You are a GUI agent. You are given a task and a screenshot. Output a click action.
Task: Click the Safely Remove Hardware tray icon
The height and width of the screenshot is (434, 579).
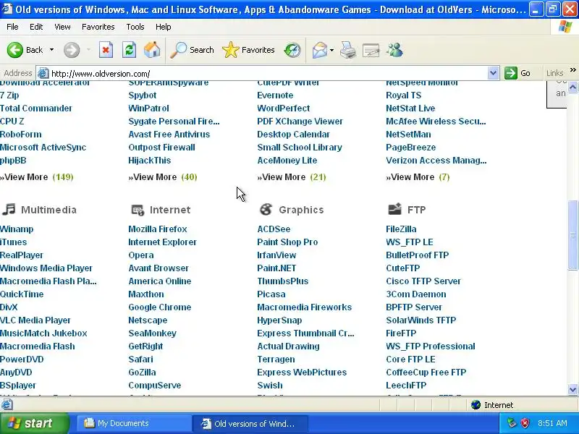tap(512, 423)
